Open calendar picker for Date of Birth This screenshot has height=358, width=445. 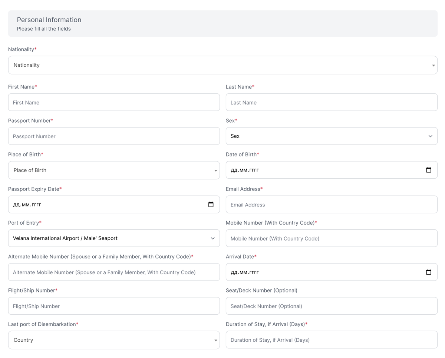pyautogui.click(x=428, y=170)
